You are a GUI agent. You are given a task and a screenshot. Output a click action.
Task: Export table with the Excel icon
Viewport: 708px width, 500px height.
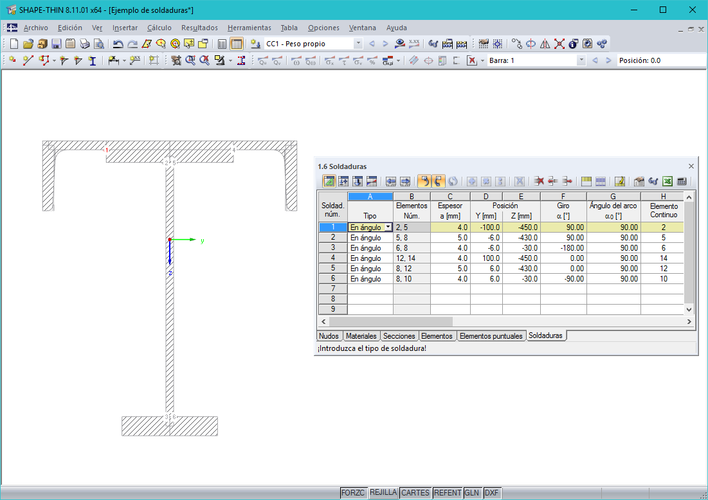(667, 181)
